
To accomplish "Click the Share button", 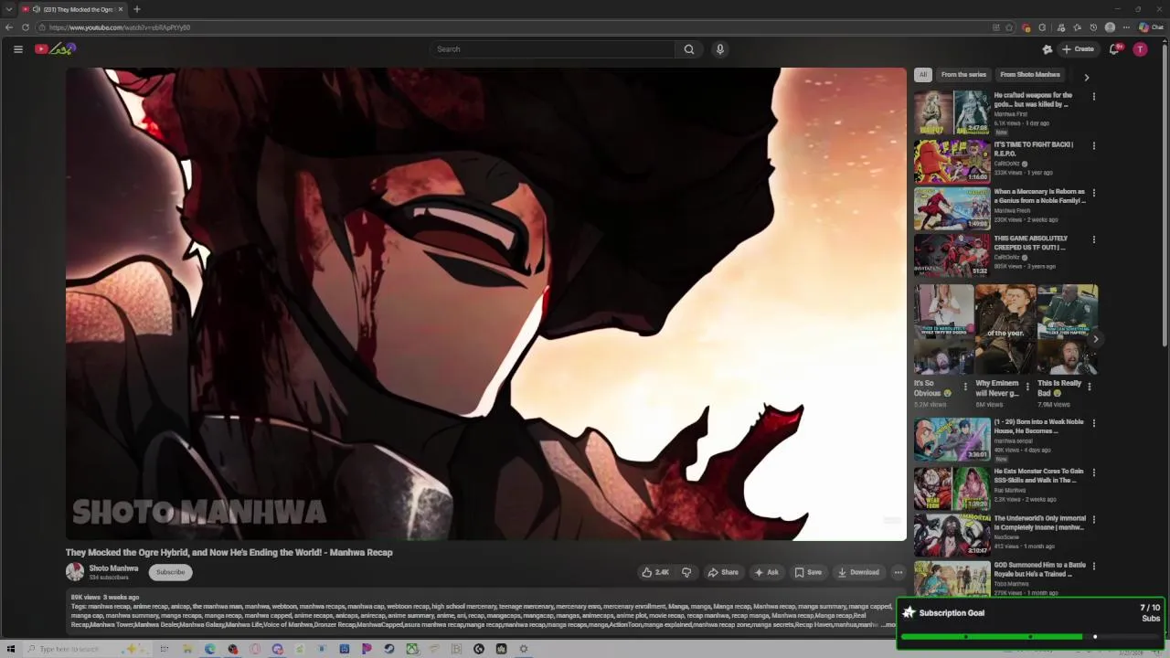I will pos(723,572).
